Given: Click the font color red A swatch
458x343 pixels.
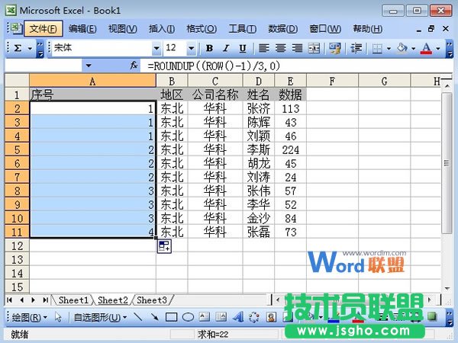Looking at the screenshot, I should 427,48.
